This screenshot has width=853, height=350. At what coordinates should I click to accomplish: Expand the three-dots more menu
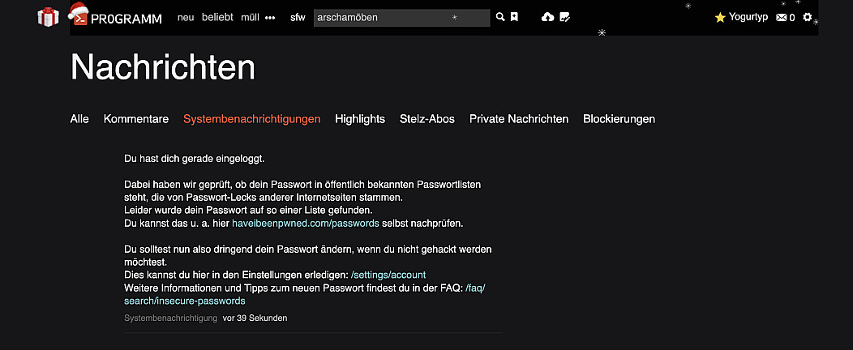270,17
